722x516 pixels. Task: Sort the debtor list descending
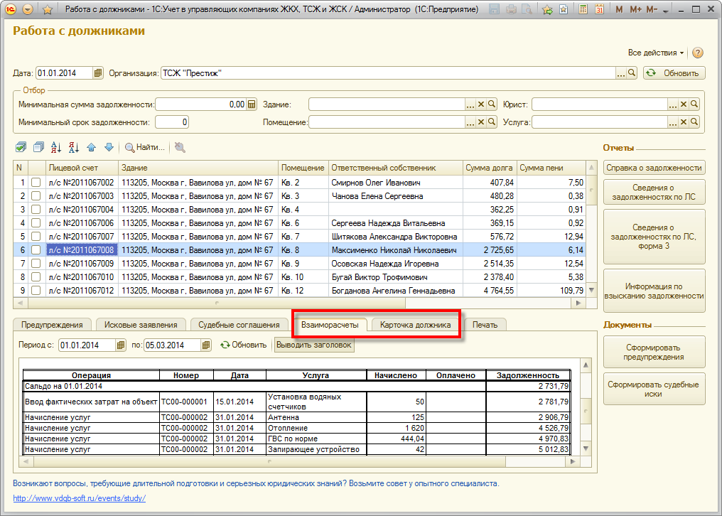(x=74, y=147)
